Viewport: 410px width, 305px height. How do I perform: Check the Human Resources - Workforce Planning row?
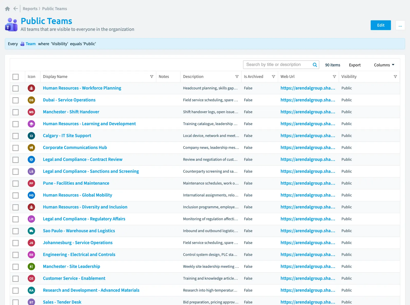tap(16, 88)
